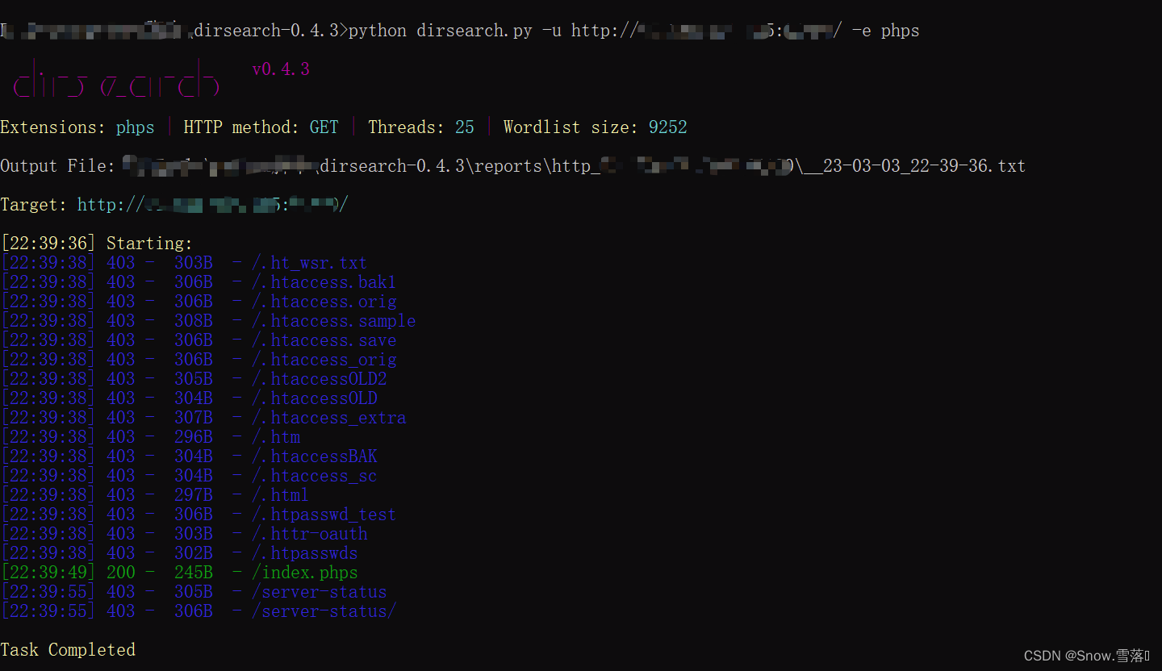Viewport: 1162px width, 671px height.
Task: Click the /.htaccessBAK result path
Action: pyautogui.click(x=315, y=456)
